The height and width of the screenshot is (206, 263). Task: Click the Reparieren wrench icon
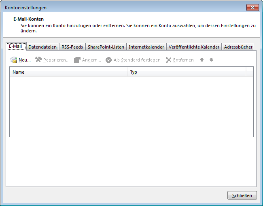coord(38,59)
